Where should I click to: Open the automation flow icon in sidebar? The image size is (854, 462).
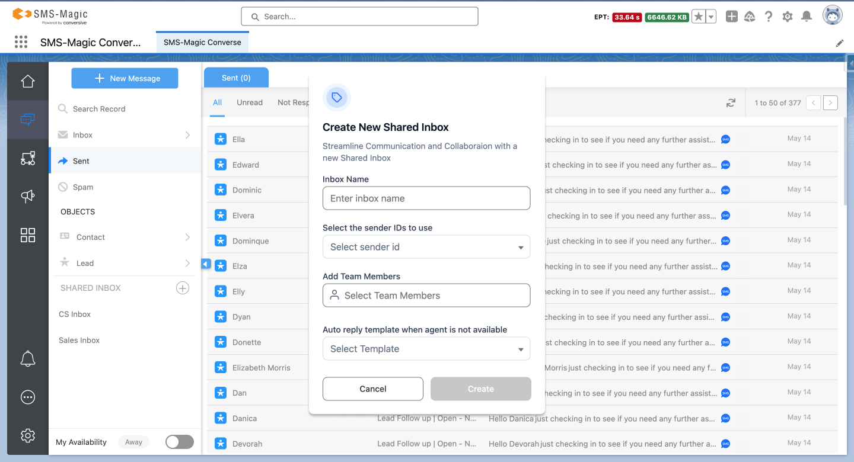[28, 158]
